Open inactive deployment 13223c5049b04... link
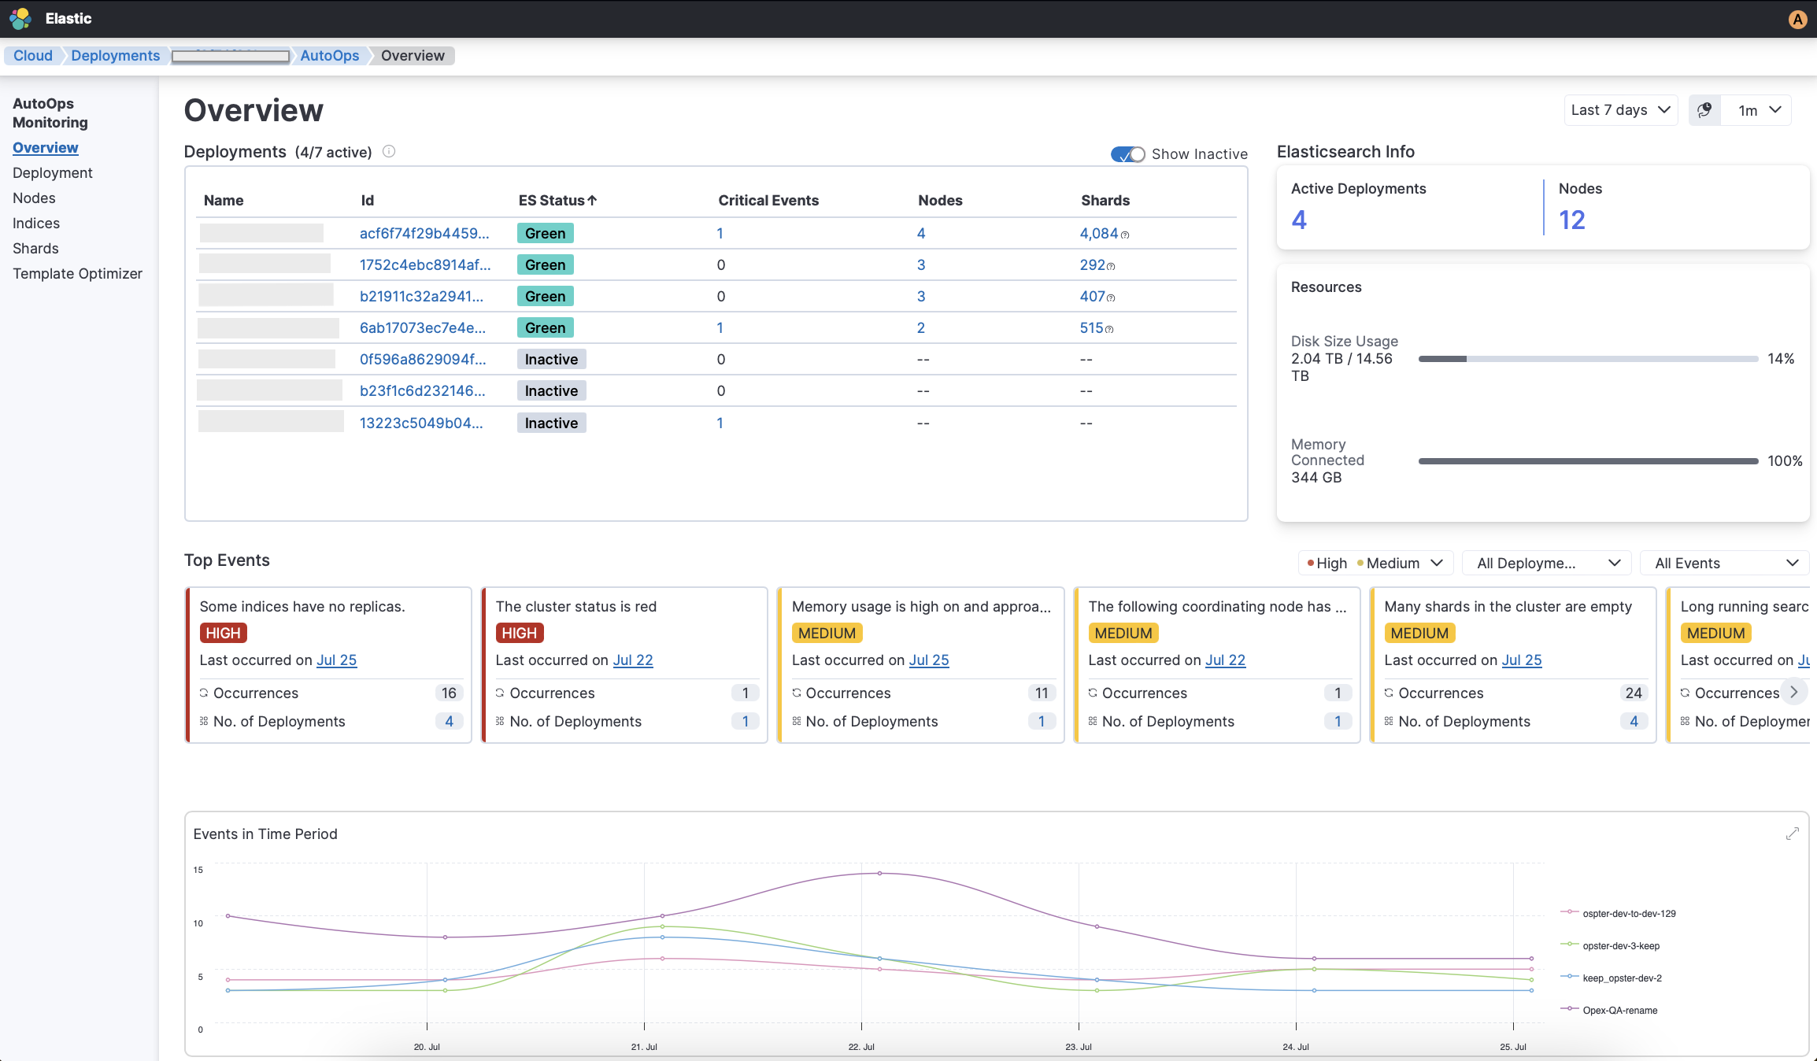The image size is (1817, 1061). [421, 423]
